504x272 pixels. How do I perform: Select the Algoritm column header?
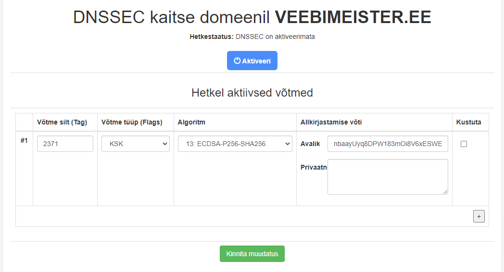pos(191,122)
